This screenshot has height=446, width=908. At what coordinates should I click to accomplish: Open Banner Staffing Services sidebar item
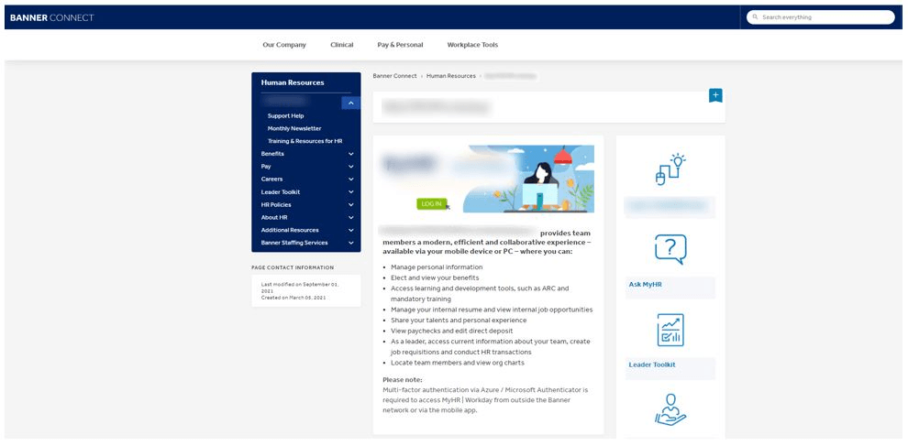294,243
